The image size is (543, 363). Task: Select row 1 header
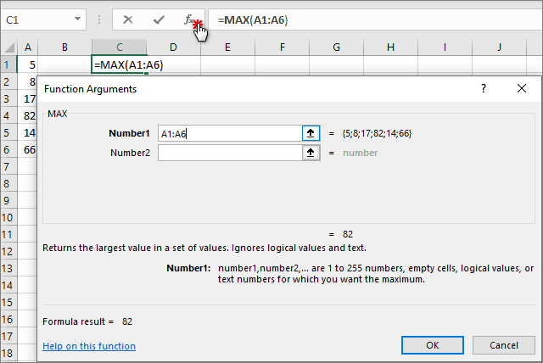click(x=8, y=64)
